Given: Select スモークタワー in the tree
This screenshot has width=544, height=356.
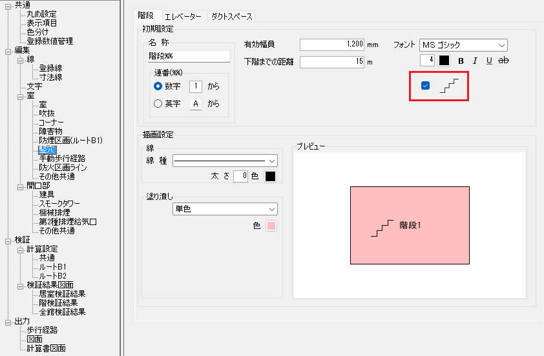Looking at the screenshot, I should coord(59,204).
